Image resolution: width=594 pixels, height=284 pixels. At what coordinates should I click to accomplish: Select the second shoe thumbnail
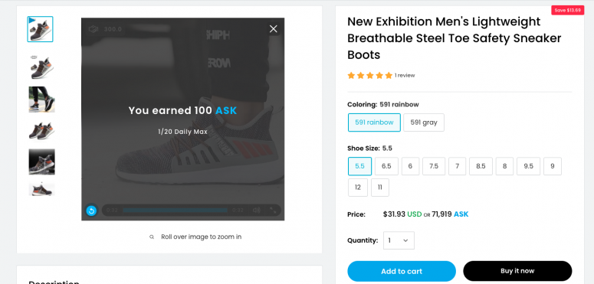41,67
